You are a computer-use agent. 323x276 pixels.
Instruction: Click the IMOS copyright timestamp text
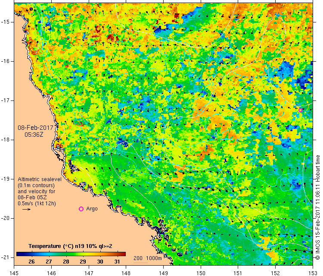coord(317,207)
